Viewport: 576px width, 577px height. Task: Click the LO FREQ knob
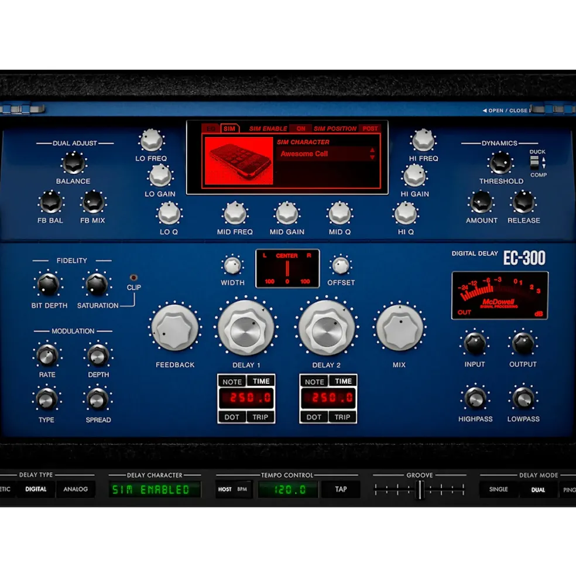[x=151, y=141]
